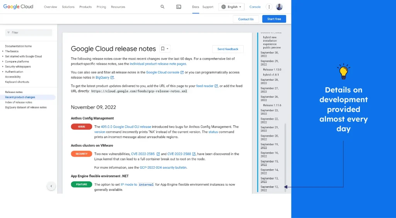Click the Console link
This screenshot has height=218, width=396.
tap(255, 7)
